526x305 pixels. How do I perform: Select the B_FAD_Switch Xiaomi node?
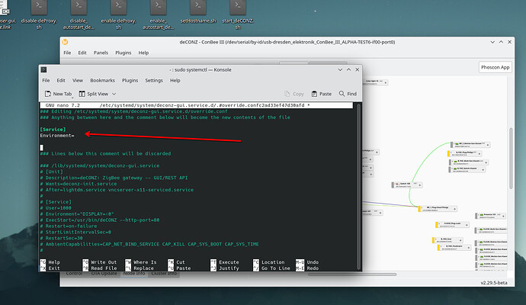pos(467,169)
